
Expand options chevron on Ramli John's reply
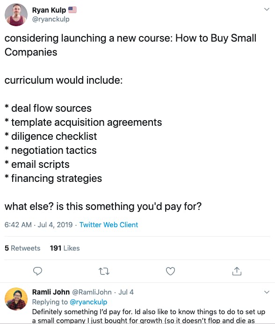[x=267, y=292]
